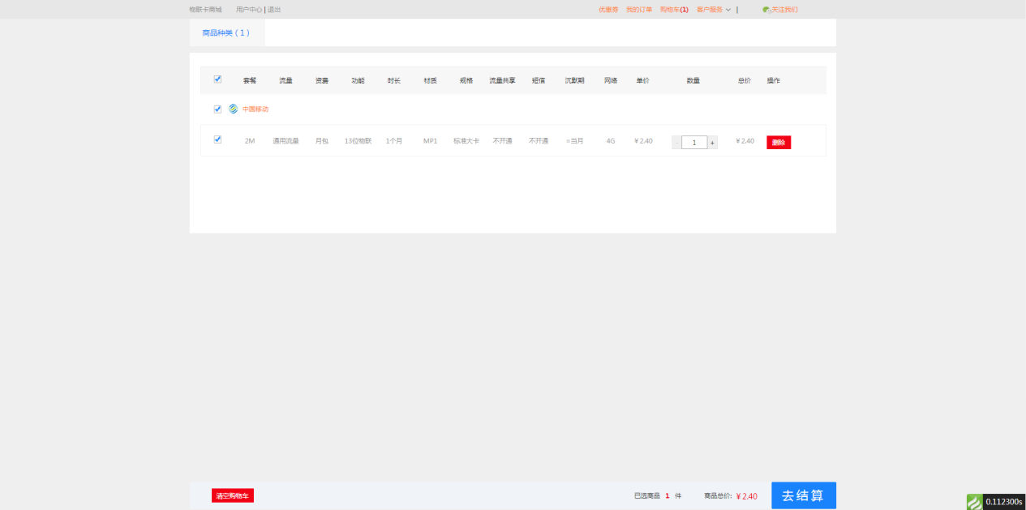The width and height of the screenshot is (1026, 510).
Task: Open 购物车 (1) link
Action: coord(673,10)
